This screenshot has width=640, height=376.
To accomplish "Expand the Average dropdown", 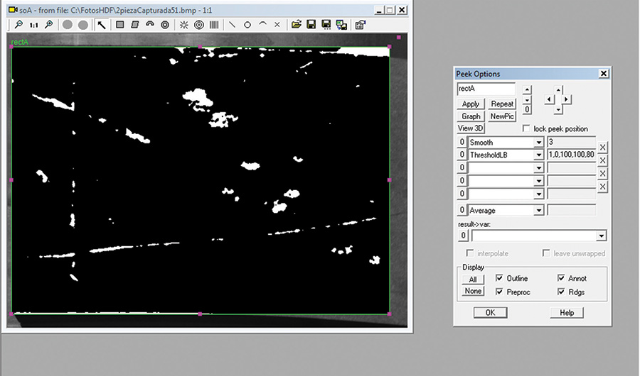I will (539, 211).
